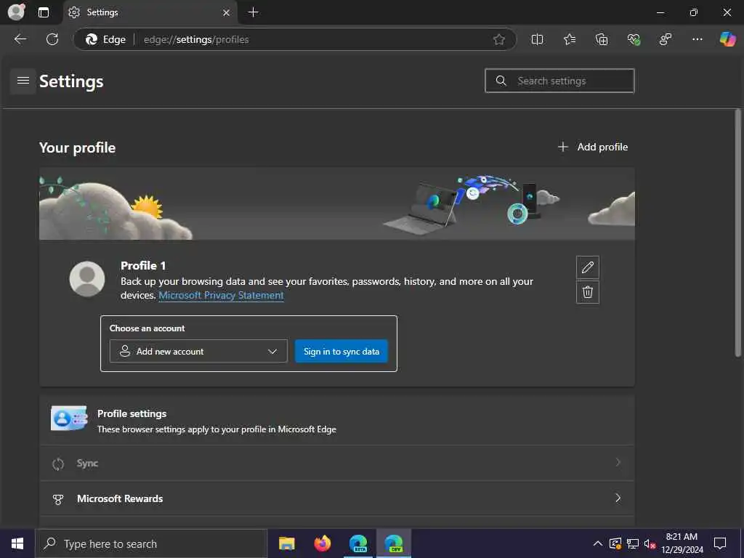Switch to Edge Dev on the taskbar

click(394, 543)
